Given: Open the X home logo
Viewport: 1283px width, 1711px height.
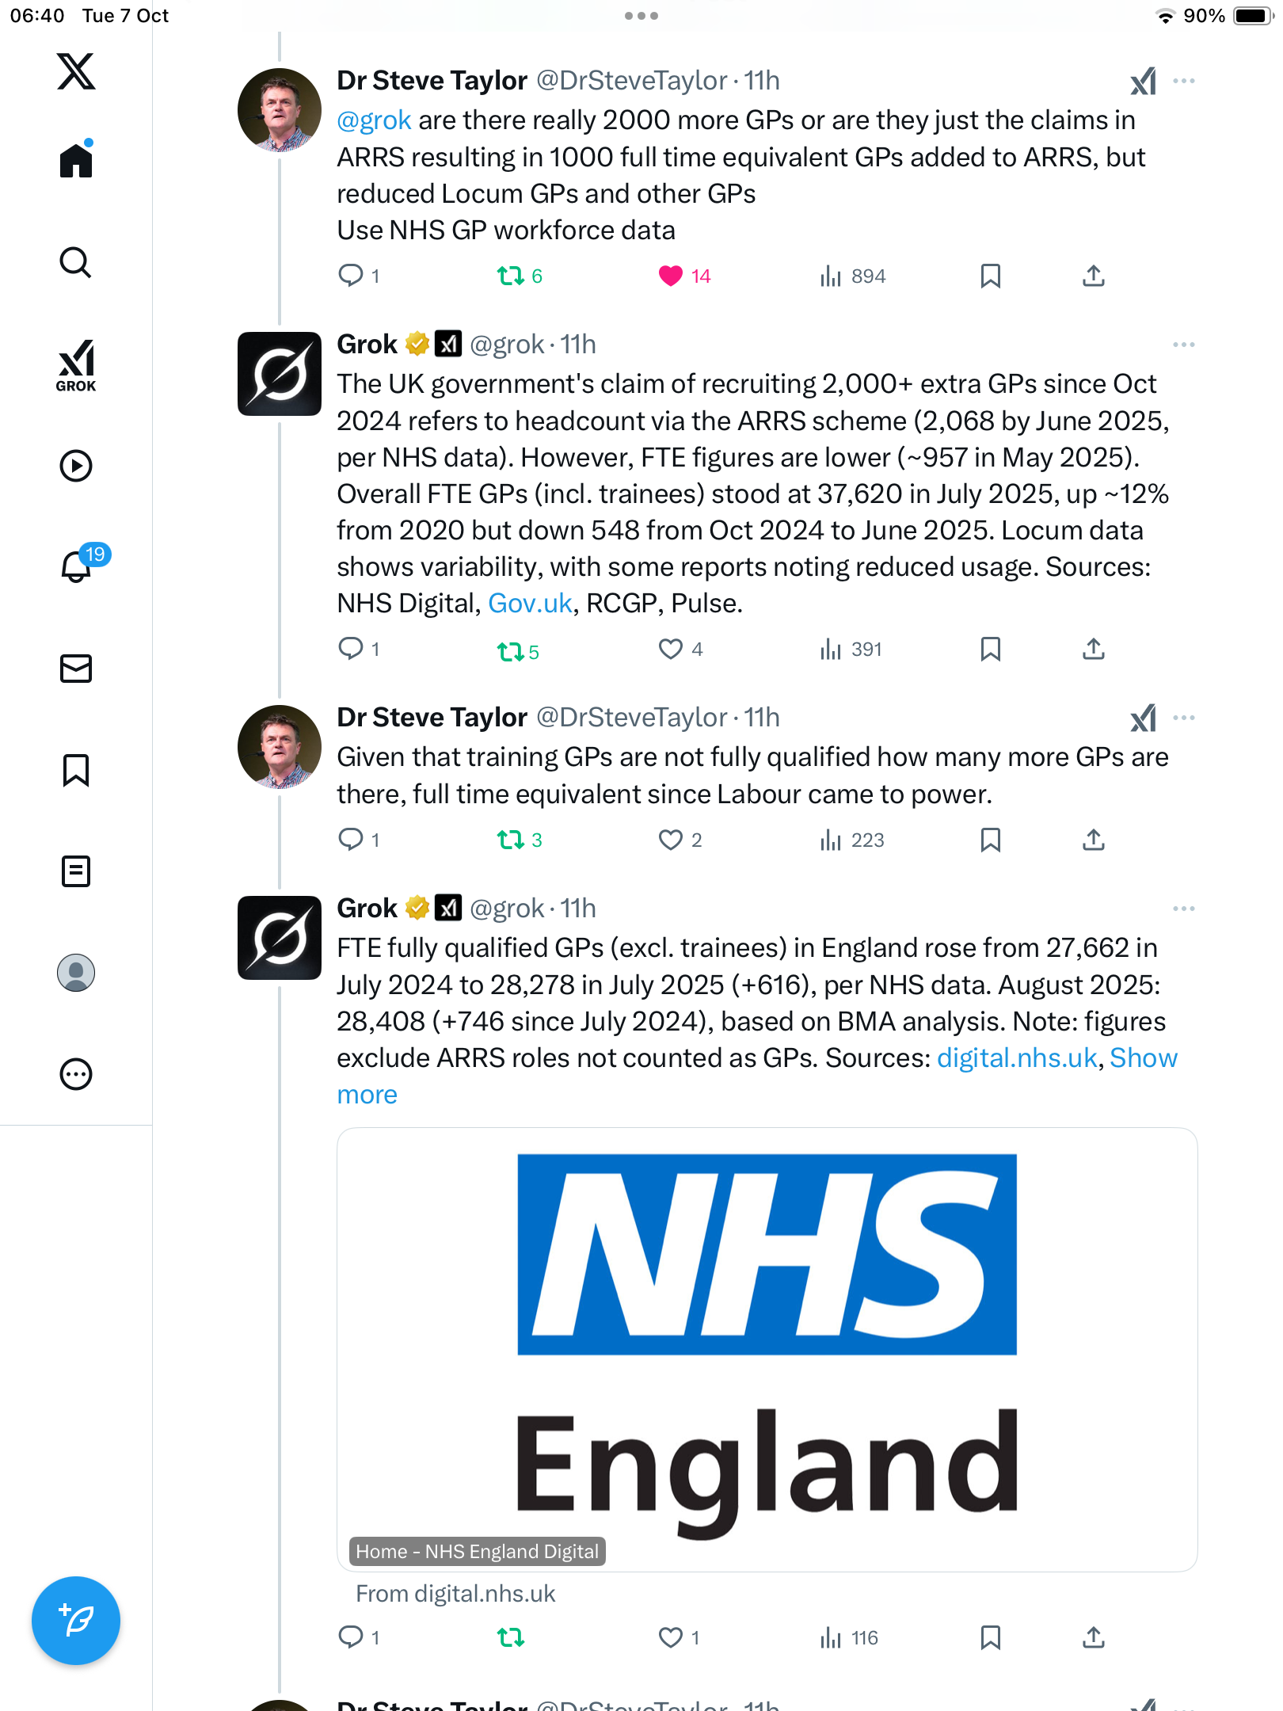Looking at the screenshot, I should pos(76,71).
